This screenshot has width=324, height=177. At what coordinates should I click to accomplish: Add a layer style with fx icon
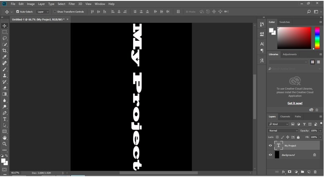click(283, 172)
